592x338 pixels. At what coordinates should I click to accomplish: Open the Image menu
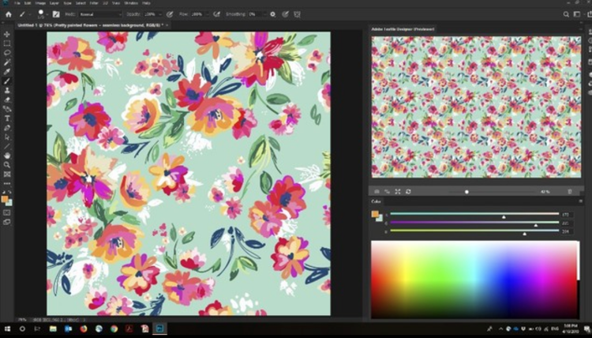pyautogui.click(x=40, y=3)
